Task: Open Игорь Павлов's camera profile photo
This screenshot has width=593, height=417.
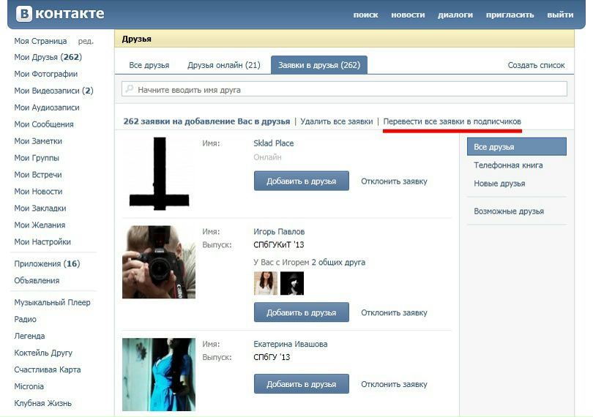Action: (159, 262)
